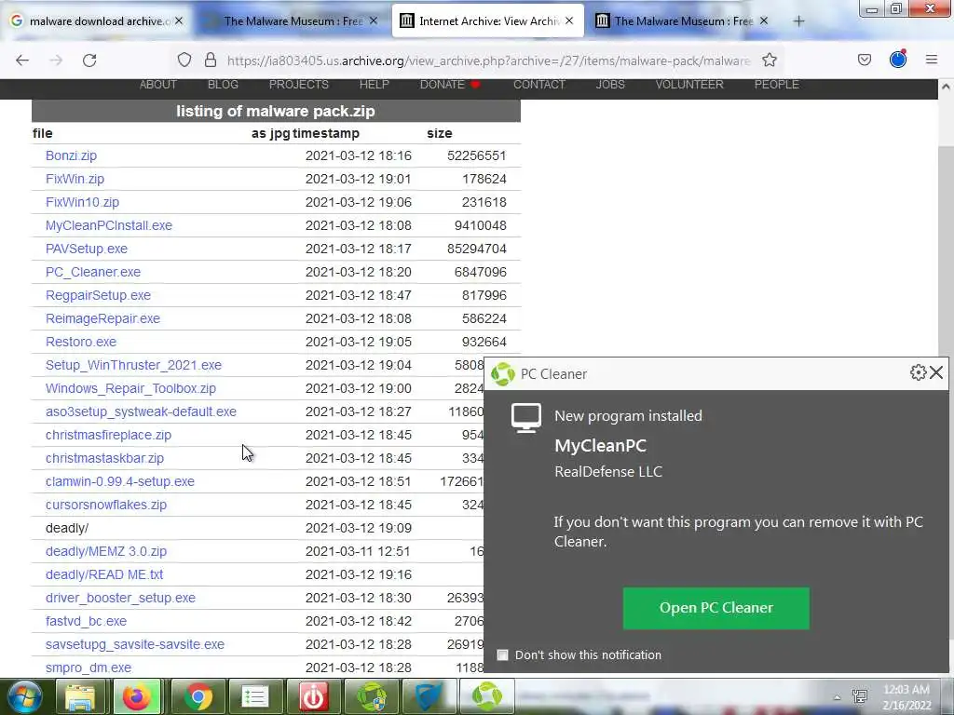
Task: Select the Internet Archive View Archive tab
Action: click(x=488, y=21)
